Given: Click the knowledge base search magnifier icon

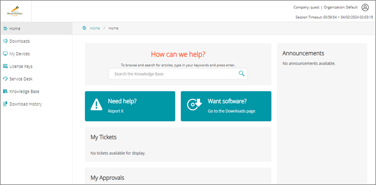Looking at the screenshot, I should (x=242, y=74).
